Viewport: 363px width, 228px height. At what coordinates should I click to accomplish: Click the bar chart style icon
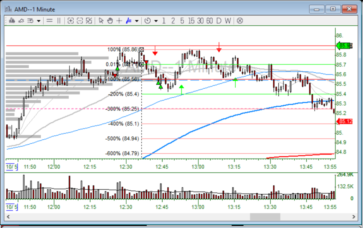click(x=12, y=21)
